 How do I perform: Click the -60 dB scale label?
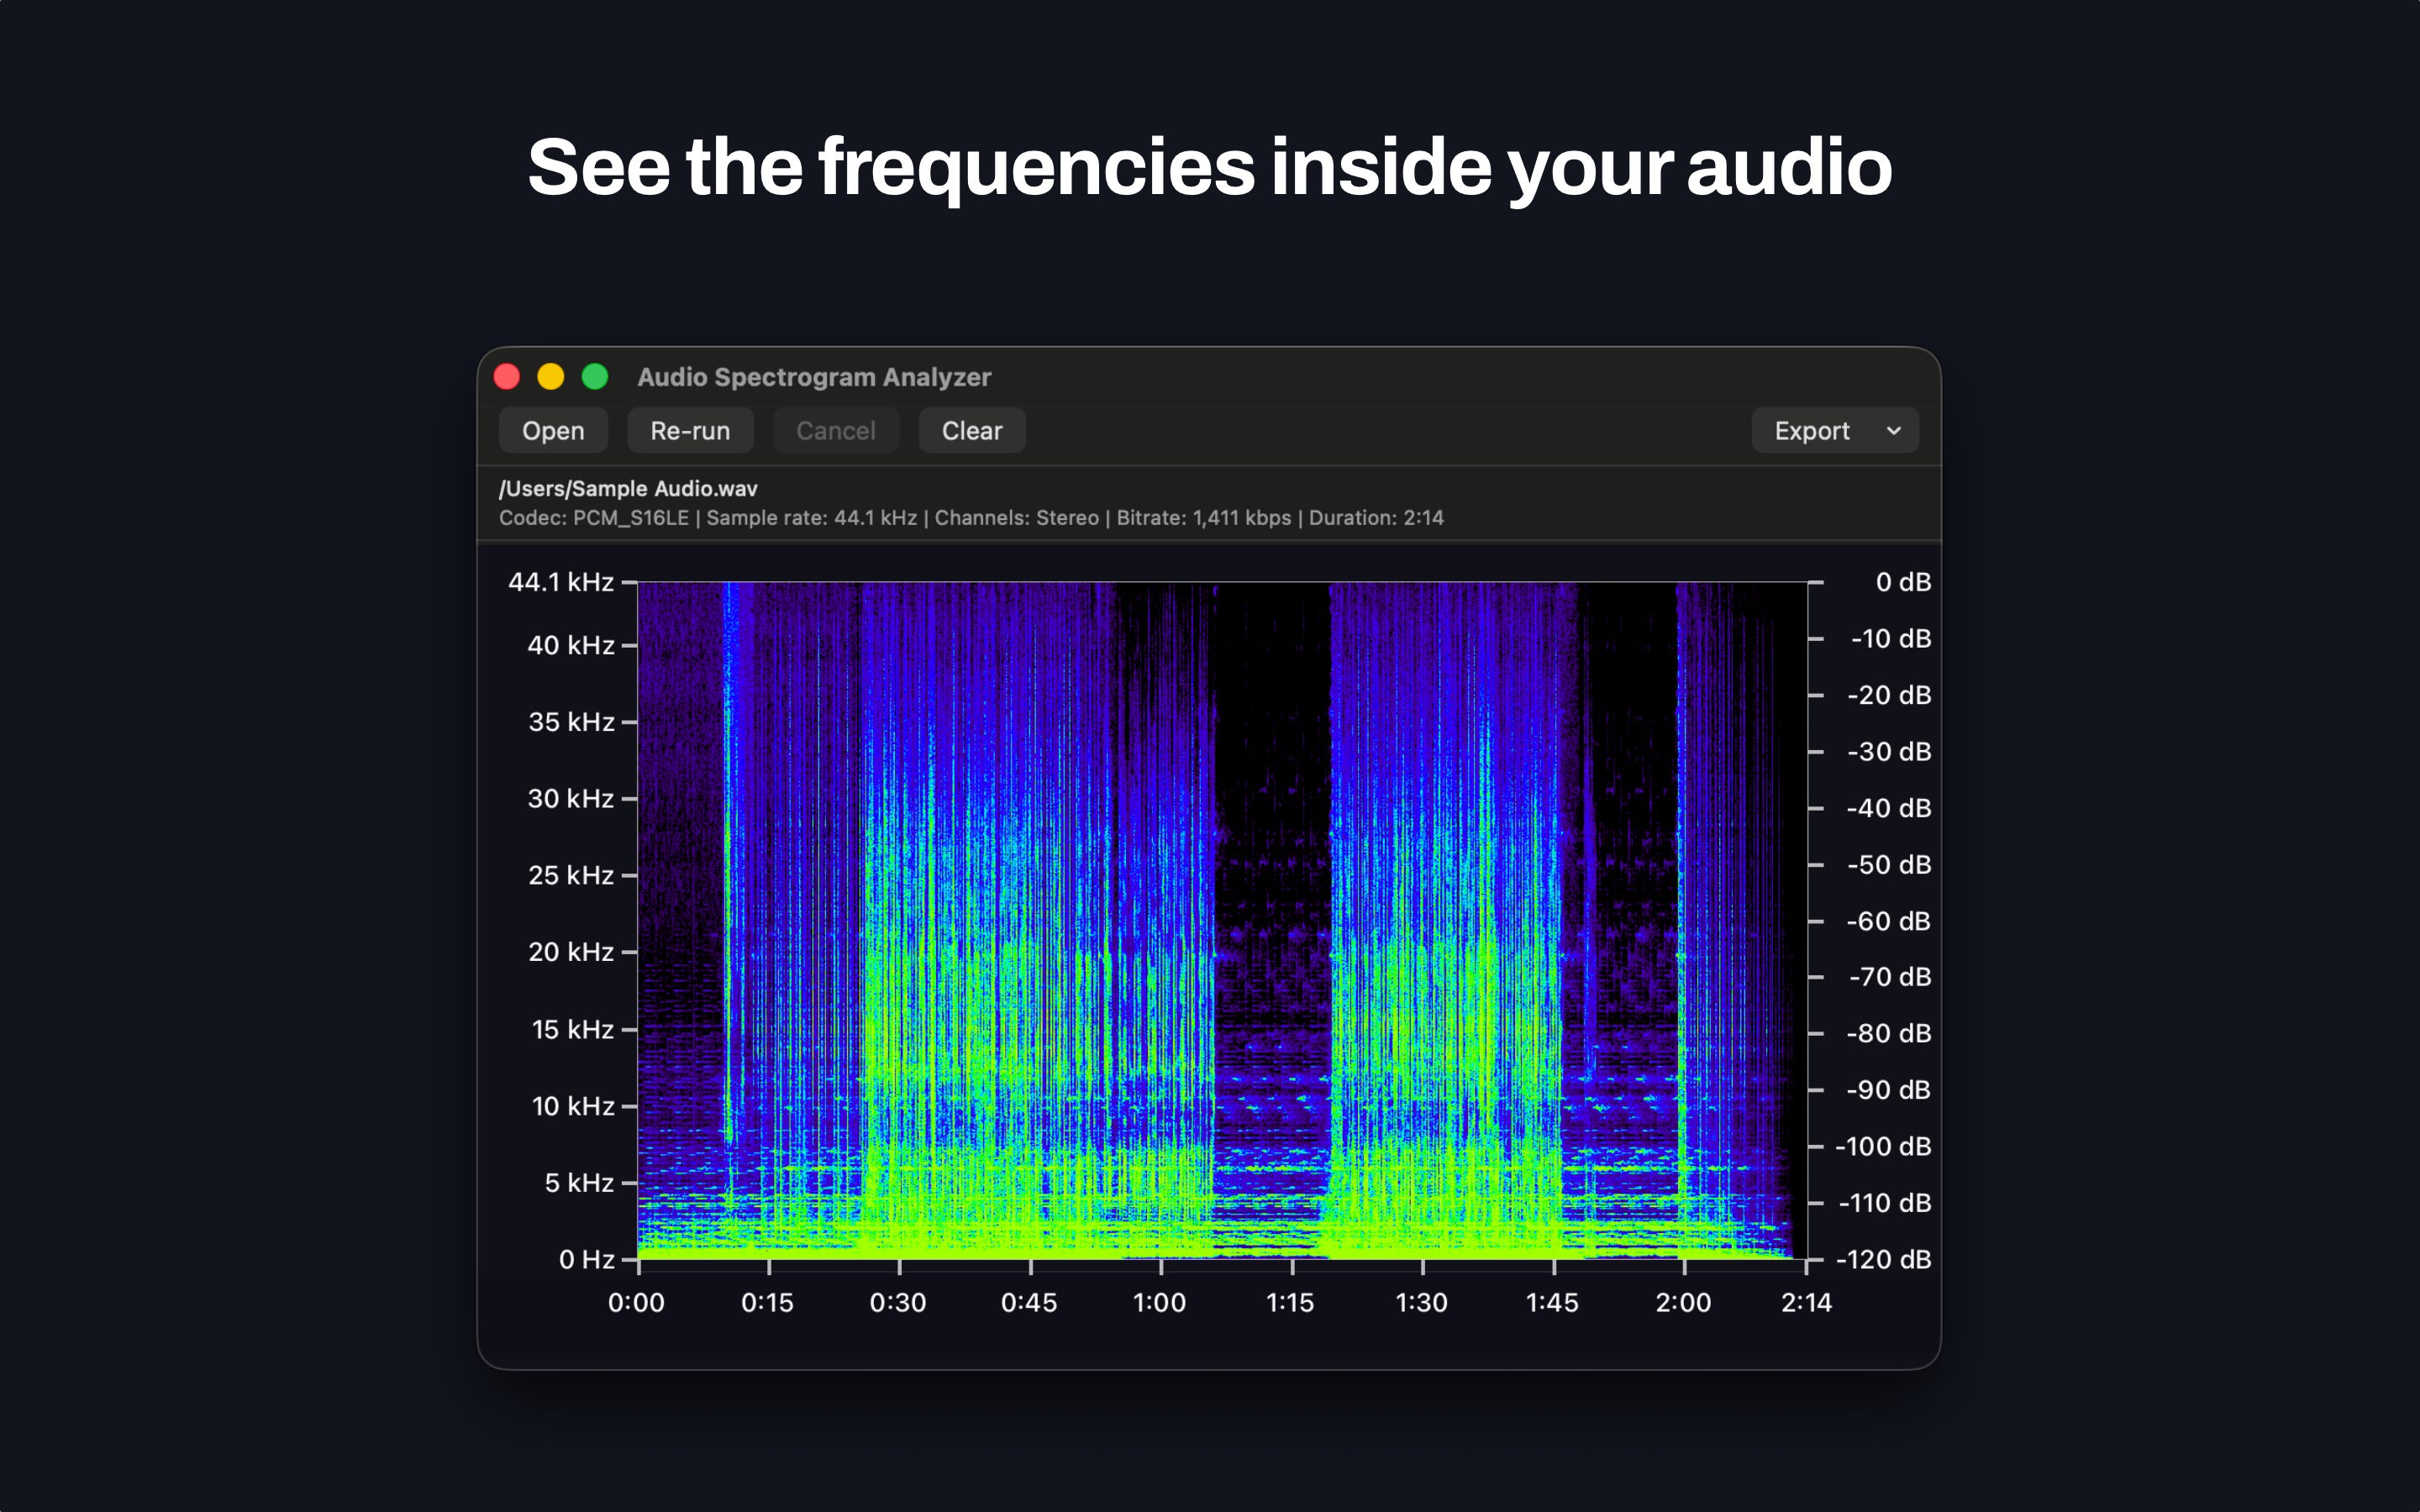tap(1889, 921)
